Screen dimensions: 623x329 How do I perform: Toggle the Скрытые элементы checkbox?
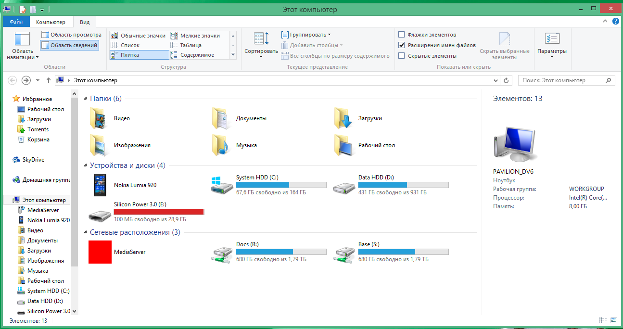point(402,56)
